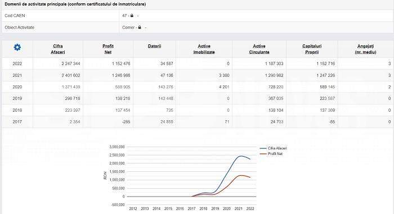Click fixed assets value 71
The image size is (394, 214).
coord(227,122)
